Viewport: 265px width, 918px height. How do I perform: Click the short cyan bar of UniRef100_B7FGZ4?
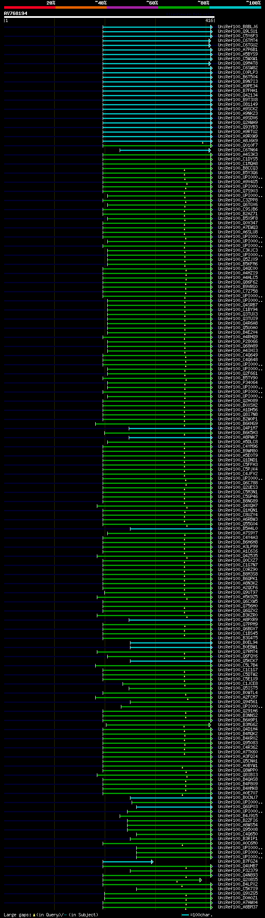click(128, 861)
